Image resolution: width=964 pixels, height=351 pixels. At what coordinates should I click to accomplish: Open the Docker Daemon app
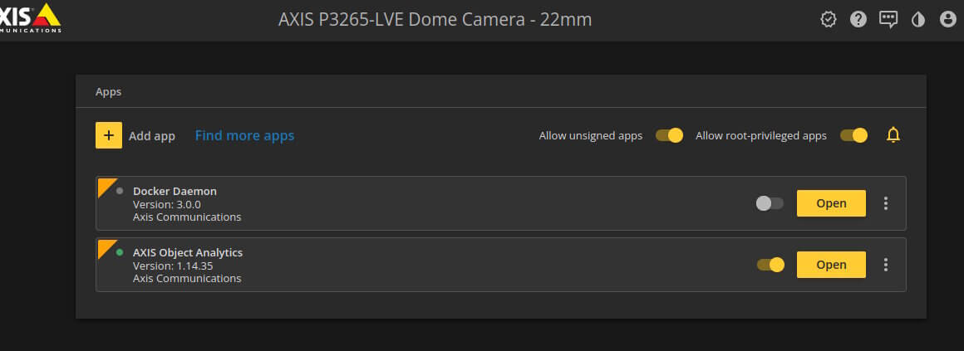click(x=831, y=203)
